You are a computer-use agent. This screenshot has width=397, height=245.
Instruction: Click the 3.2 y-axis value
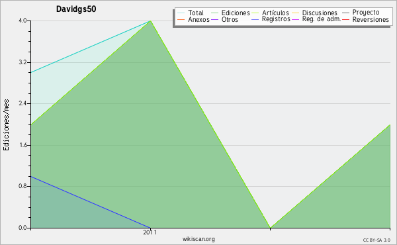click(22, 62)
